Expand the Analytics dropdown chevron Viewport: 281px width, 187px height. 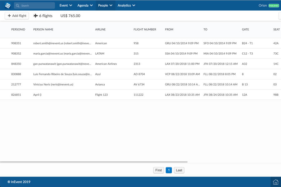134,5
